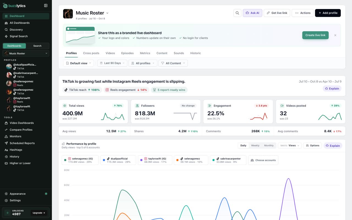Image resolution: width=352 pixels, height=220 pixels.
Task: Set chart granularity to Monthly
Action: (x=269, y=145)
